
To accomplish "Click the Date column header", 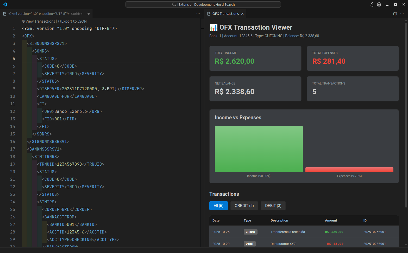I will click(216, 220).
